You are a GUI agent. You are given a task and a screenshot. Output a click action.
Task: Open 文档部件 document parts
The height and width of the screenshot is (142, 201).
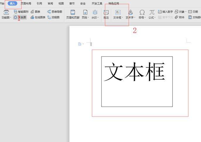click(x=195, y=17)
